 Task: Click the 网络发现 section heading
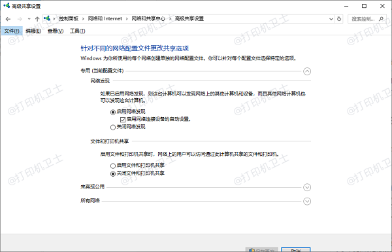click(x=100, y=81)
